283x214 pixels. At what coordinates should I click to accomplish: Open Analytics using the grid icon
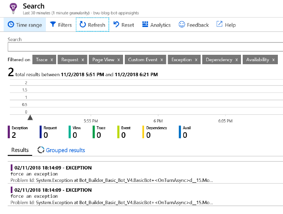tap(145, 25)
